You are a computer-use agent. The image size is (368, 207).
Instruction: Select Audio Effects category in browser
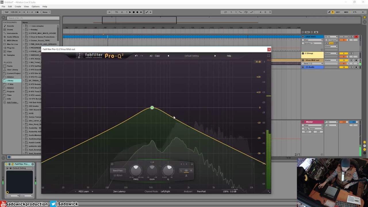[x=13, y=37]
